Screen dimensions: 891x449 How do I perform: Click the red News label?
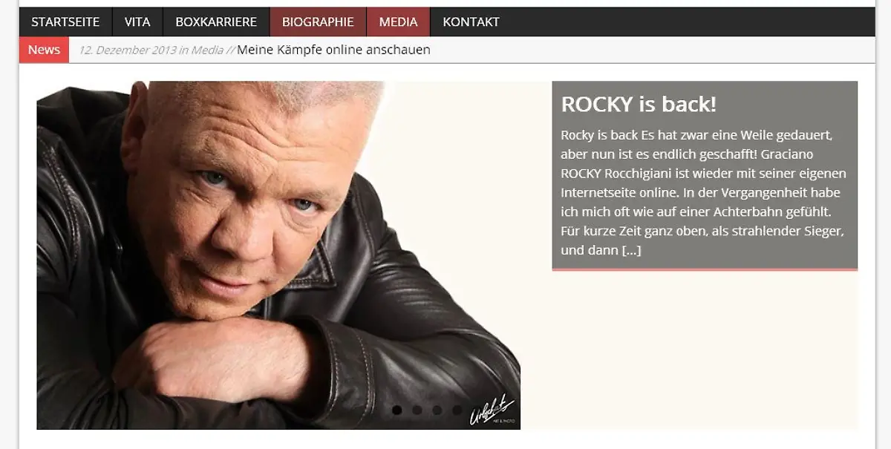44,50
